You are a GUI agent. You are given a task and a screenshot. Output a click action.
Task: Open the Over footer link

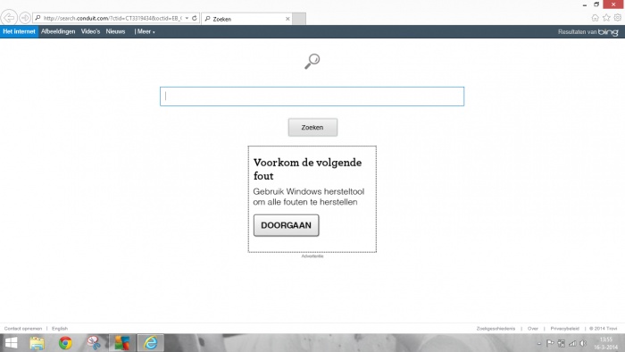tap(532, 329)
